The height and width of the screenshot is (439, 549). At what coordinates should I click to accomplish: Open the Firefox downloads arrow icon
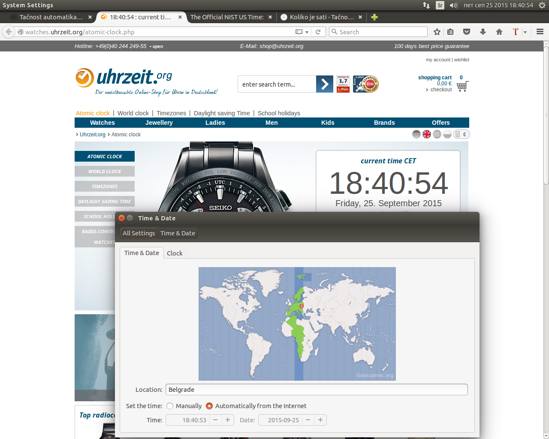[483, 32]
